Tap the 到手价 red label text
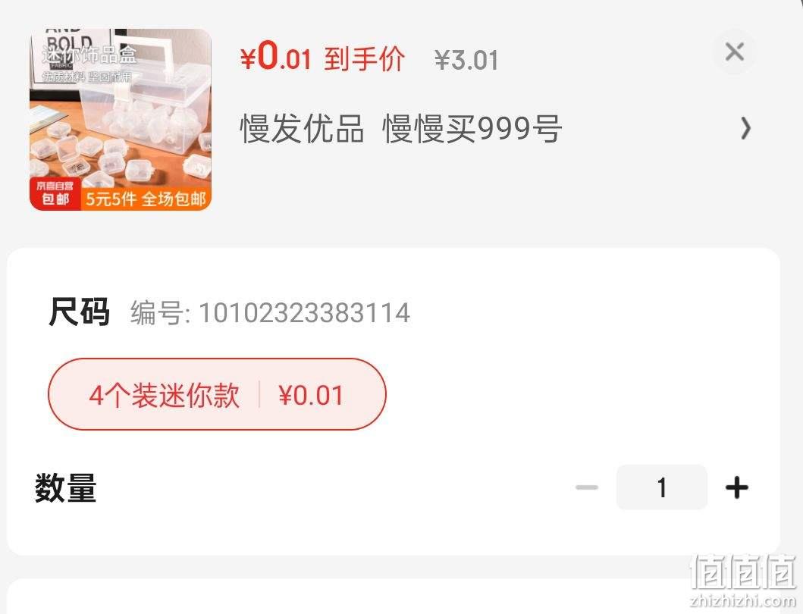 [x=365, y=58]
